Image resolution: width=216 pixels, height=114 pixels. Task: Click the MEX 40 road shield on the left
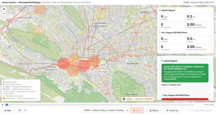[x=6, y=56]
